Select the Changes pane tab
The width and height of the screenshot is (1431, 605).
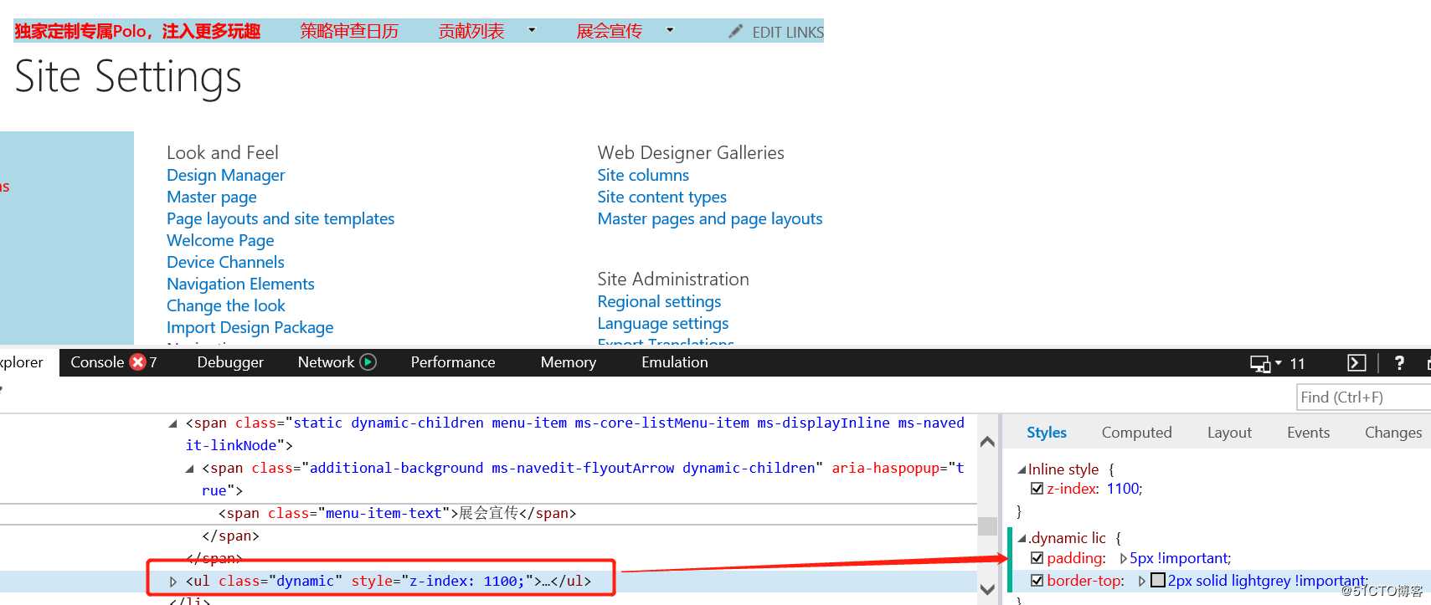point(1393,433)
